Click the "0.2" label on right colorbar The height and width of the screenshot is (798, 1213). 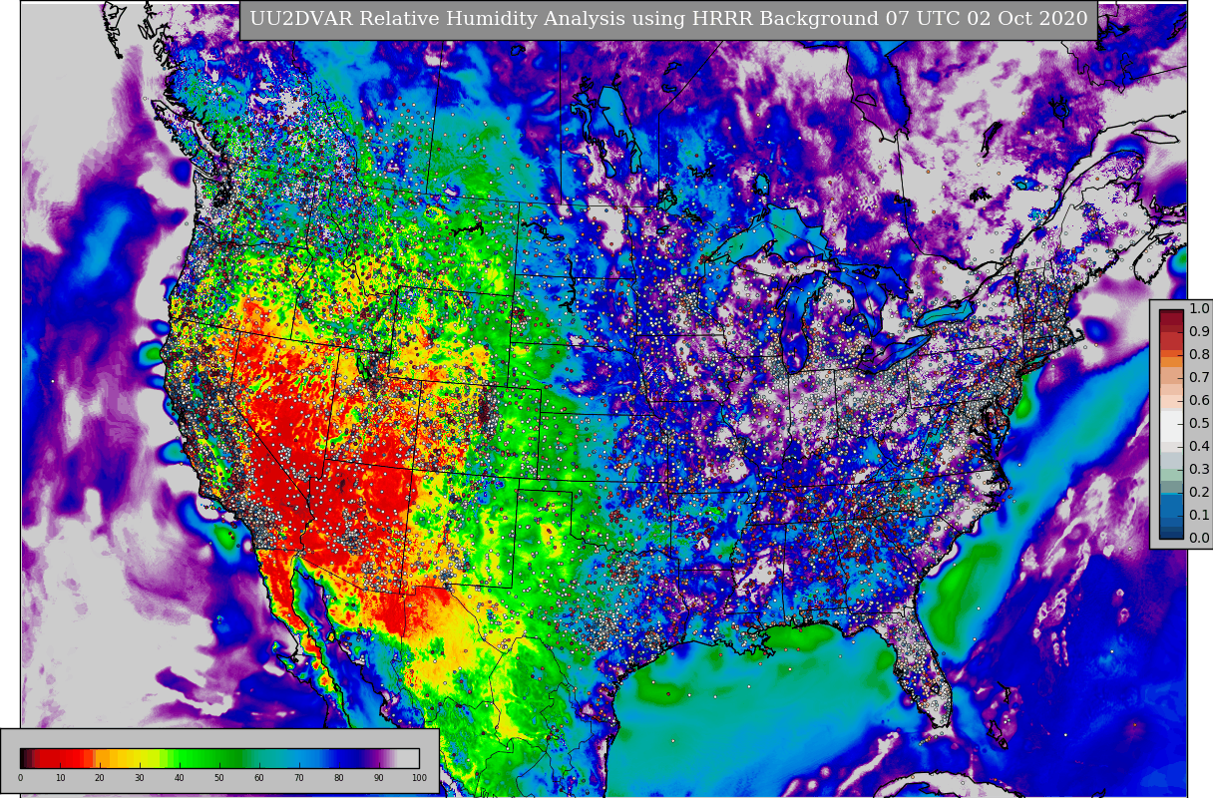1199,493
